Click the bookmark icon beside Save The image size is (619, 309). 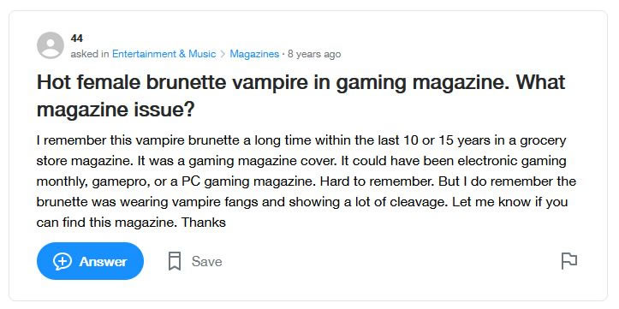pyautogui.click(x=175, y=261)
